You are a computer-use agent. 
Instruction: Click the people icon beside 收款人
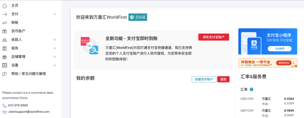click(5, 40)
